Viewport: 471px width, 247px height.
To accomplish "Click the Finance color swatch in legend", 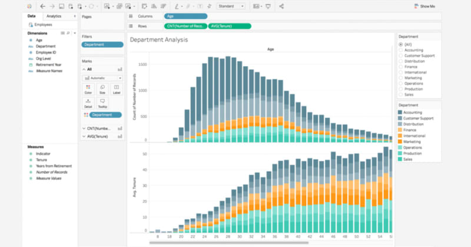I will 400,130.
